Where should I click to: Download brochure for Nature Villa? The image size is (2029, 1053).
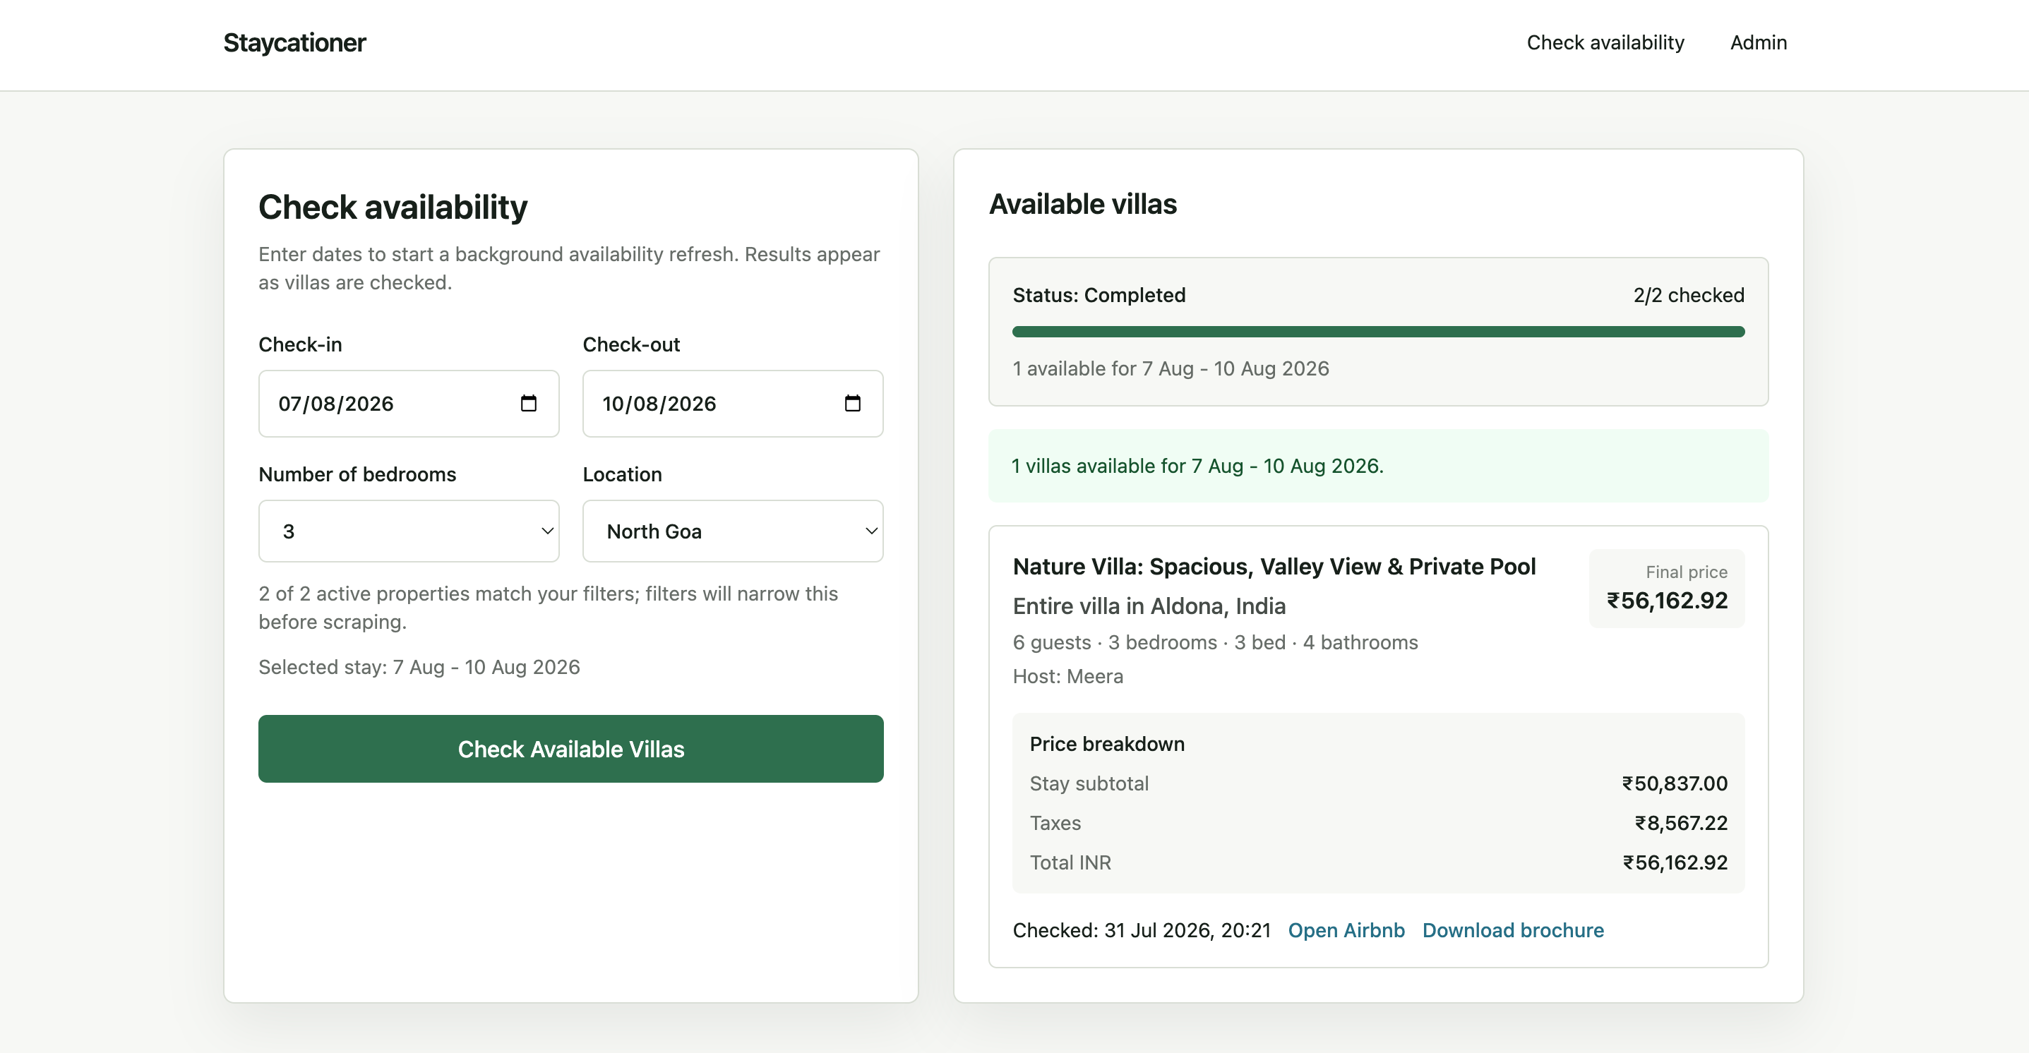1513,930
